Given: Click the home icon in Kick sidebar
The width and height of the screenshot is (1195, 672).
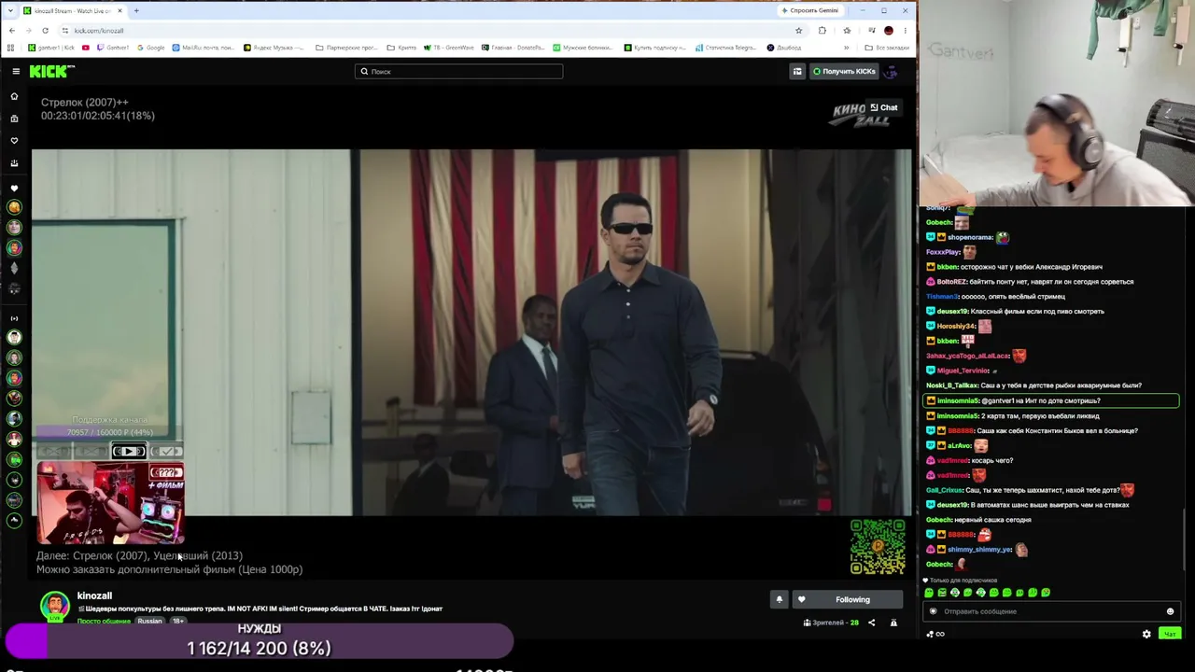Looking at the screenshot, I should [x=14, y=96].
